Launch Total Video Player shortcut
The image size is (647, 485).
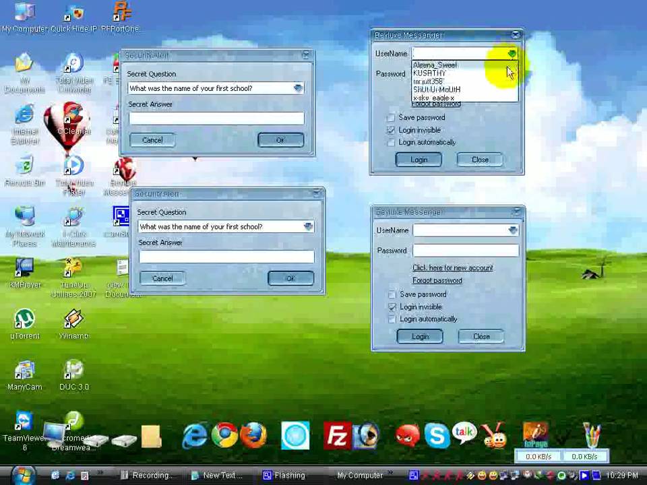(74, 175)
